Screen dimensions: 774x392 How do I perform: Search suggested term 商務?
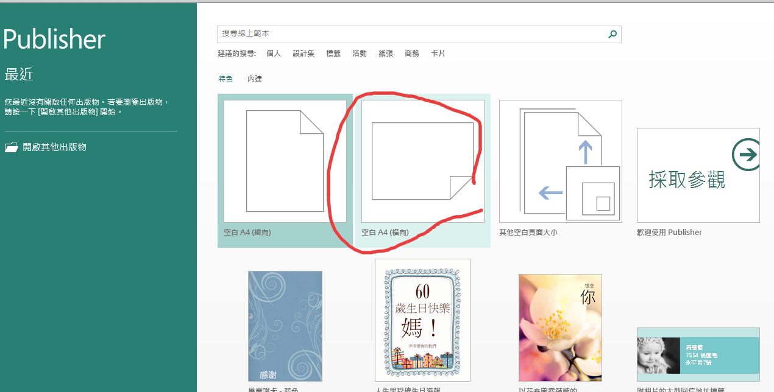click(x=412, y=54)
